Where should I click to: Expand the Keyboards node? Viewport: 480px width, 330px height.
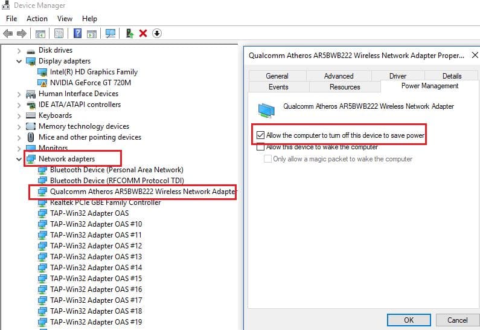pyautogui.click(x=19, y=116)
